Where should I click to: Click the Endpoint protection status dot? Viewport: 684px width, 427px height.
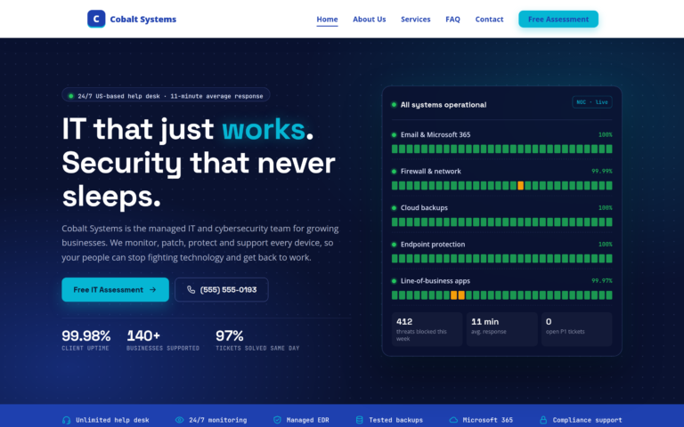point(394,245)
